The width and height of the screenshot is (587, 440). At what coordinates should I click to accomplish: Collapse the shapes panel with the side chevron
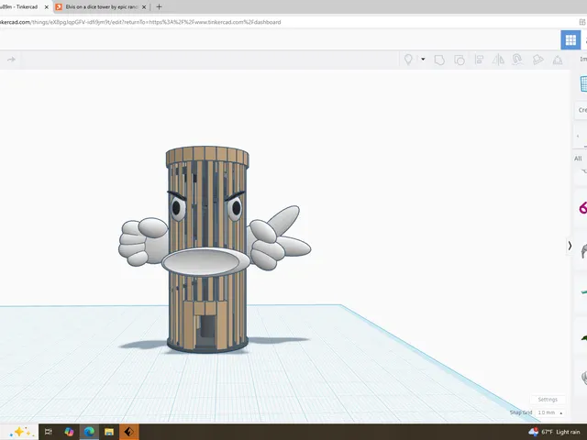pyautogui.click(x=570, y=246)
